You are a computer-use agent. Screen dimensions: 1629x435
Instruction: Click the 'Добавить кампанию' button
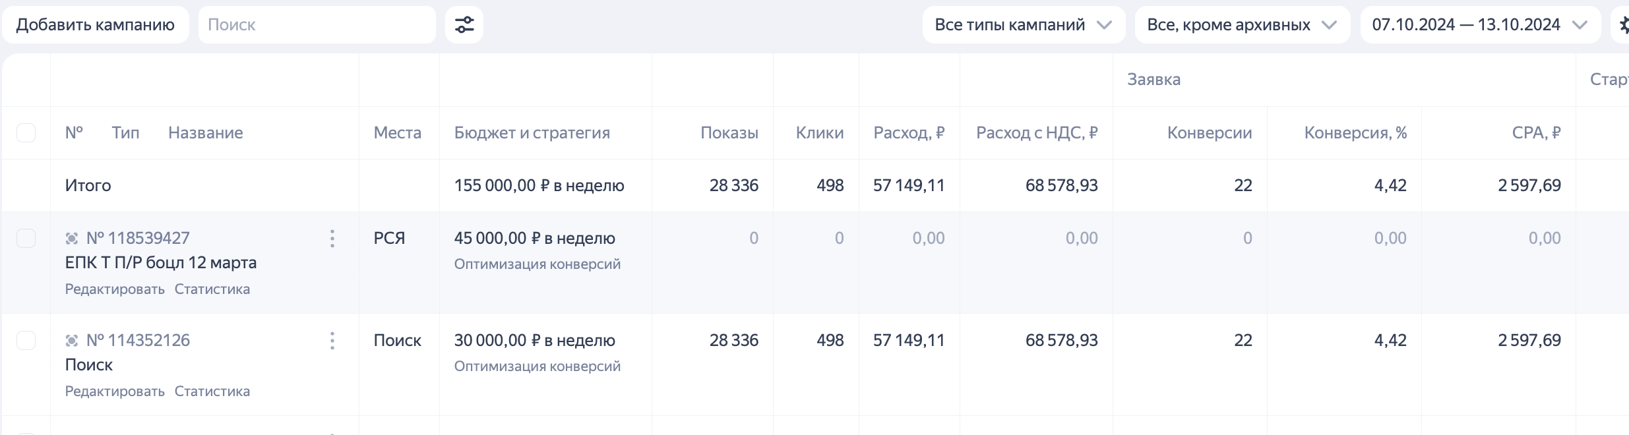click(x=96, y=24)
